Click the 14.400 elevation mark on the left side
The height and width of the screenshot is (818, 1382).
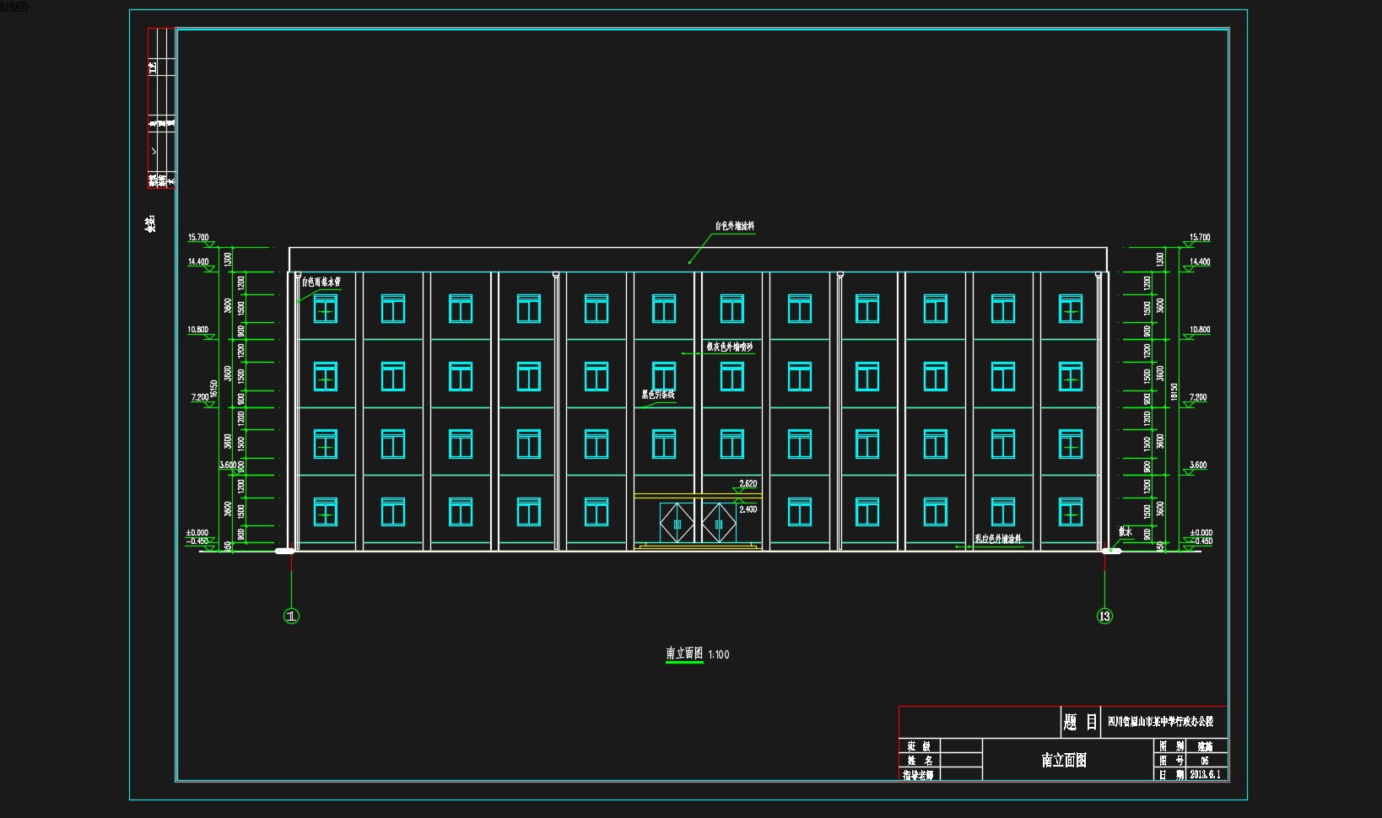click(198, 262)
